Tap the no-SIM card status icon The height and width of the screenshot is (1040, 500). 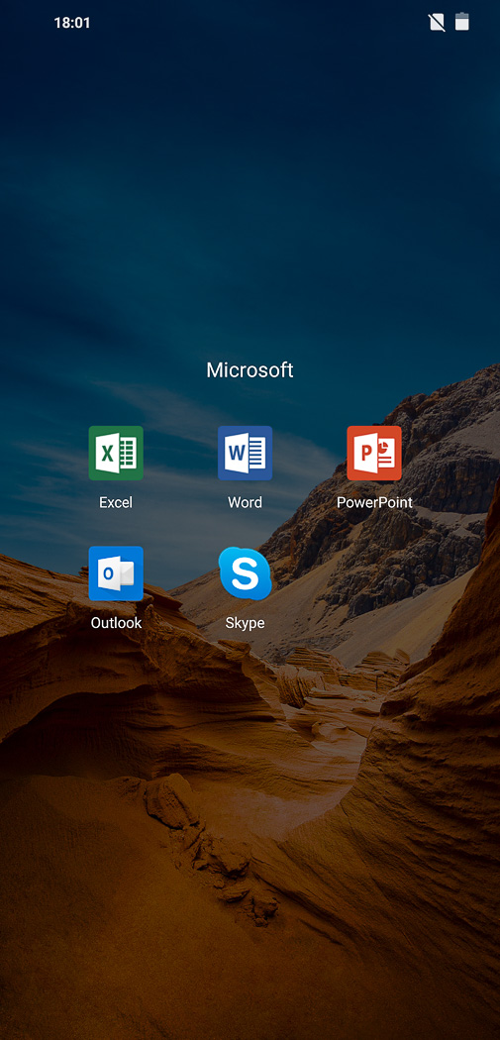(437, 23)
